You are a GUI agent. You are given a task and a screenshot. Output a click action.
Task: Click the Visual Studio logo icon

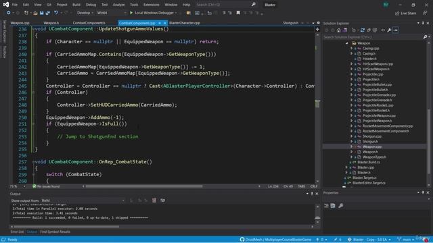[6, 5]
